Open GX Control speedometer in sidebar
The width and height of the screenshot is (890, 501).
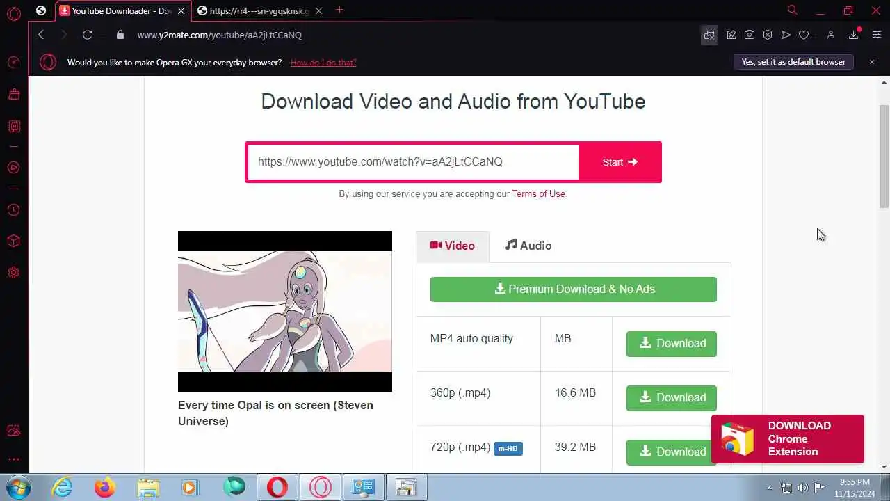[x=13, y=63]
